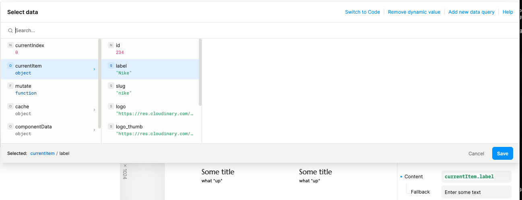Click the string type icon beside slug

pyautogui.click(x=111, y=86)
